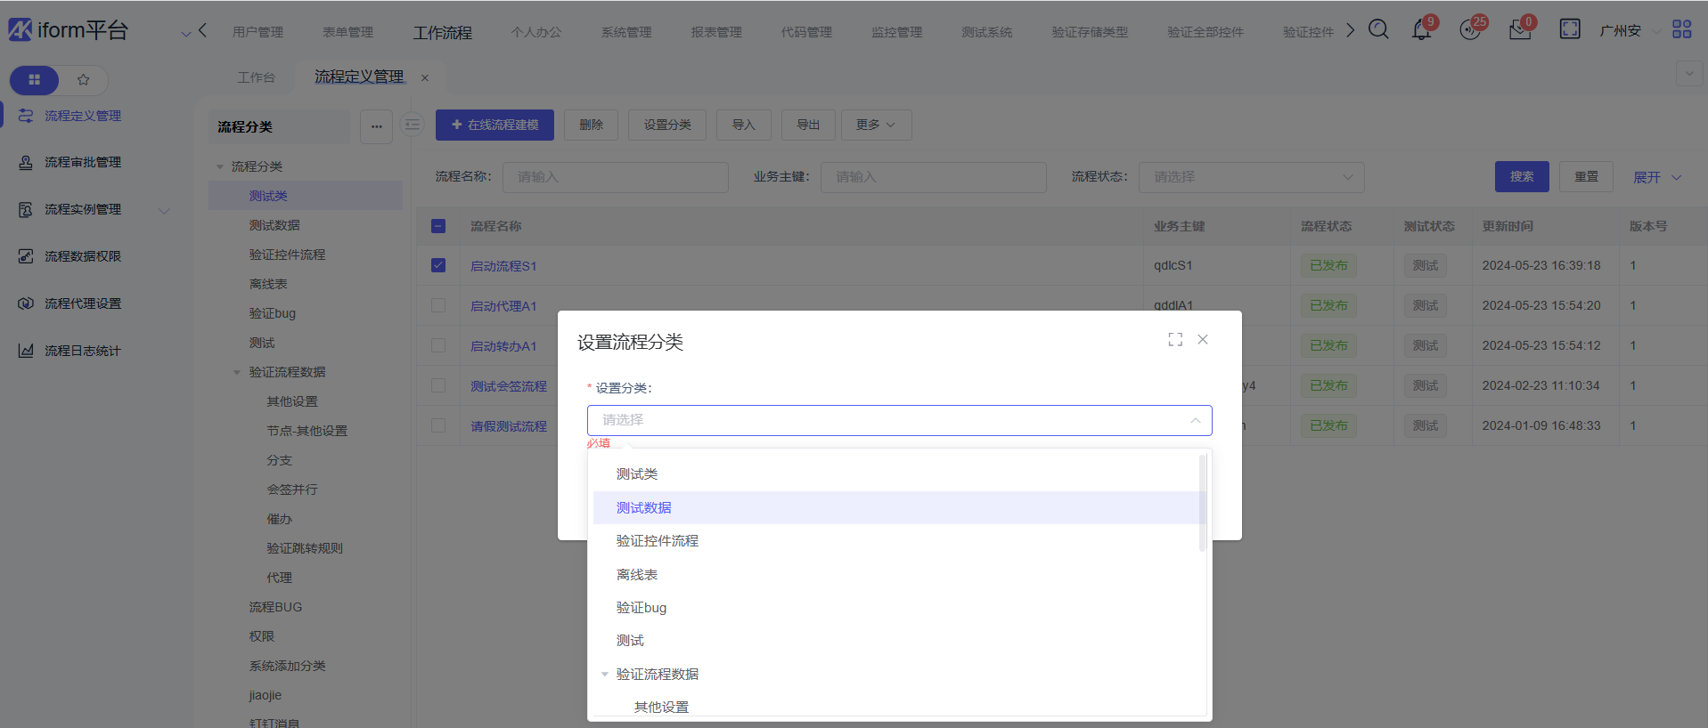This screenshot has width=1708, height=728.
Task: Uncheck the 启动流程S1 row checkbox
Action: (x=438, y=265)
